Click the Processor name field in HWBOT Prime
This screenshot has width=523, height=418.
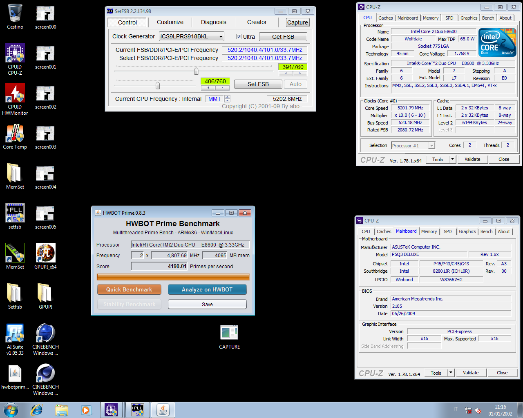(190, 245)
